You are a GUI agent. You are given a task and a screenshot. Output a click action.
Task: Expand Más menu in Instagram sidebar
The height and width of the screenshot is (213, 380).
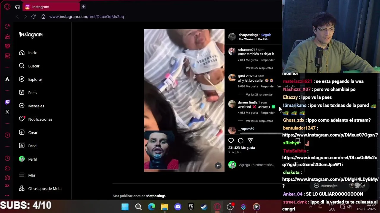coord(27,175)
